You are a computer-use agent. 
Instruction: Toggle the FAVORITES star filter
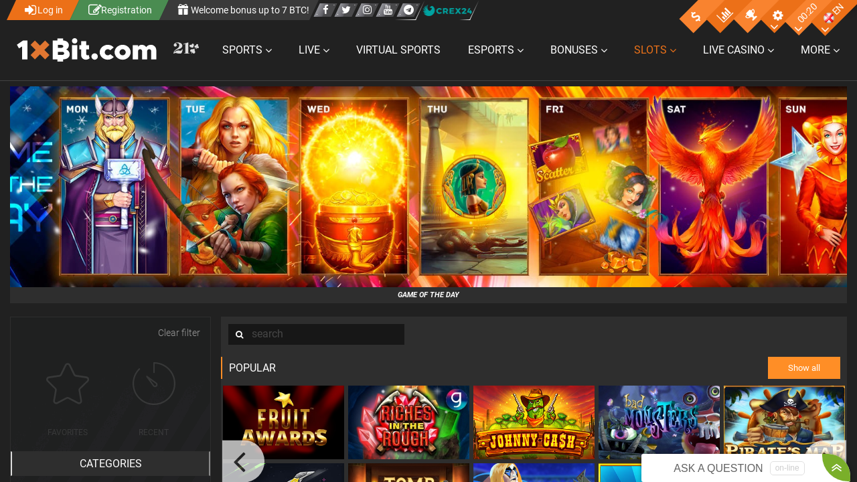tap(68, 400)
